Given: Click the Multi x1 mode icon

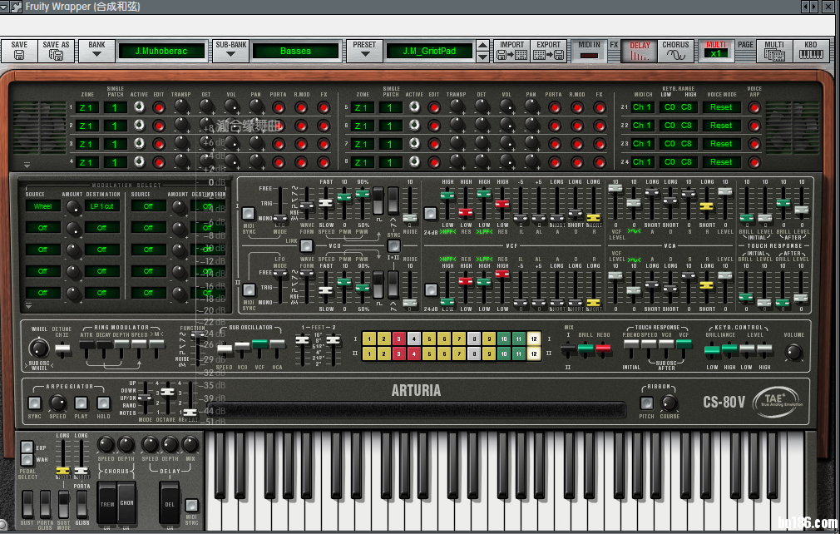Looking at the screenshot, I should 716,52.
